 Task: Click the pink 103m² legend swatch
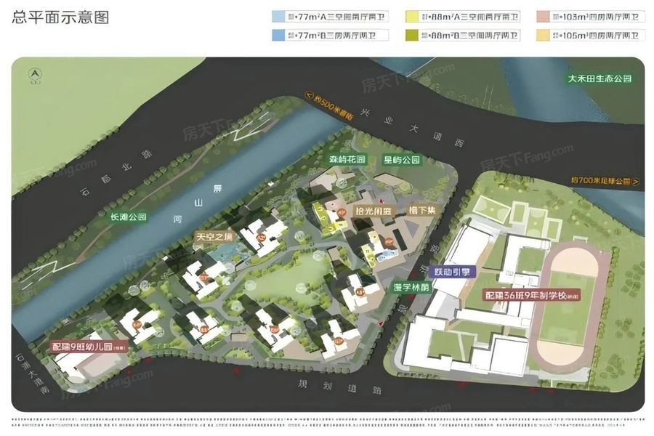pos(543,17)
